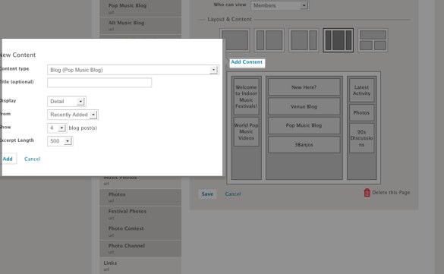This screenshot has height=274, width=444.
Task: Select the Latest Activity block
Action: (x=361, y=90)
